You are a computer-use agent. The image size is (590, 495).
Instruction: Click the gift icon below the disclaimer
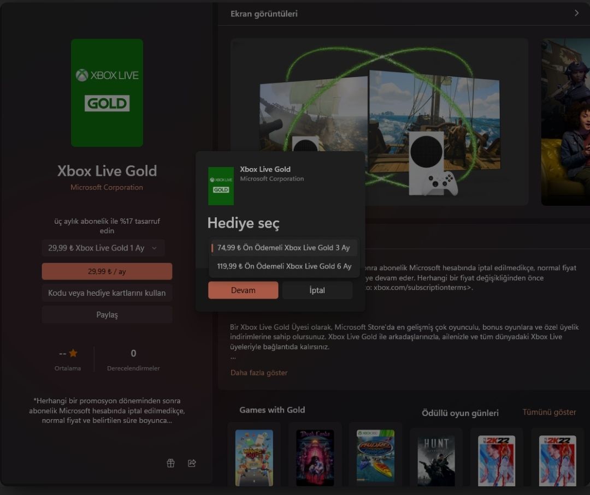pyautogui.click(x=170, y=463)
